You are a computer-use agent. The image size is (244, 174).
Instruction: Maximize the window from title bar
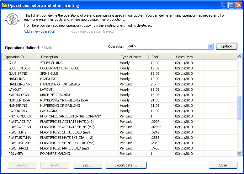click(x=231, y=5)
